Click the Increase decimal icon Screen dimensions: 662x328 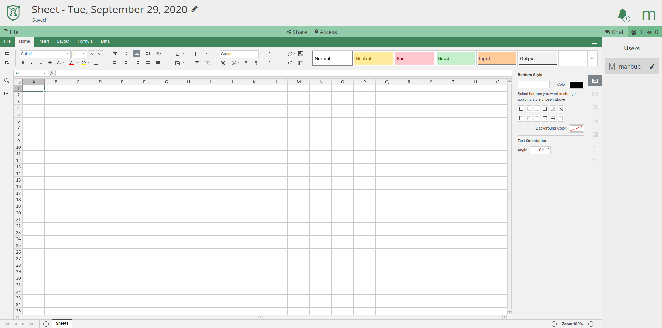point(255,63)
